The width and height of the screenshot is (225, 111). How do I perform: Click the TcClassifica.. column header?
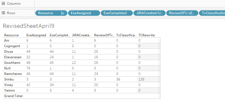pyautogui.click(x=127, y=35)
